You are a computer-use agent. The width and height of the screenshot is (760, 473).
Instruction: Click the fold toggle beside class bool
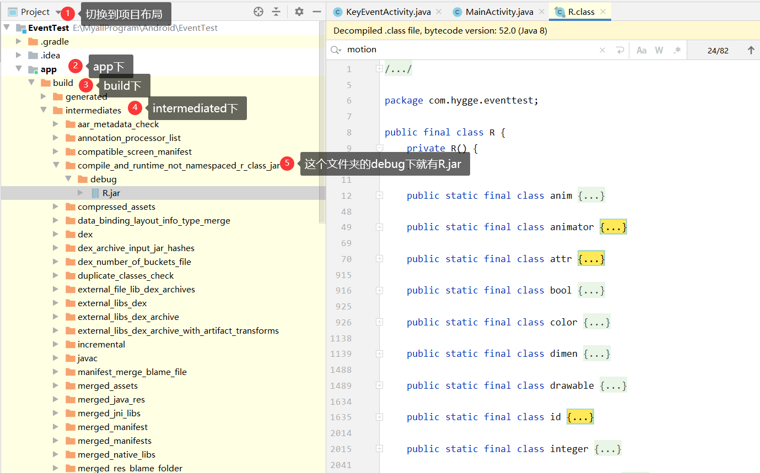tap(379, 290)
